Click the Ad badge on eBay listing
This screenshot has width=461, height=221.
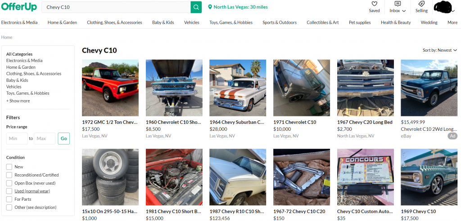tap(452, 136)
